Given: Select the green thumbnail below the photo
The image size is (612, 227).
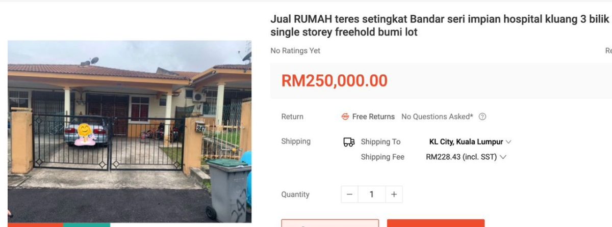Looking at the screenshot, I should click(x=87, y=225).
